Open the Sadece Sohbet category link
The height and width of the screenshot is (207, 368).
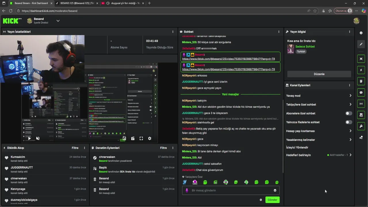pyautogui.click(x=305, y=47)
